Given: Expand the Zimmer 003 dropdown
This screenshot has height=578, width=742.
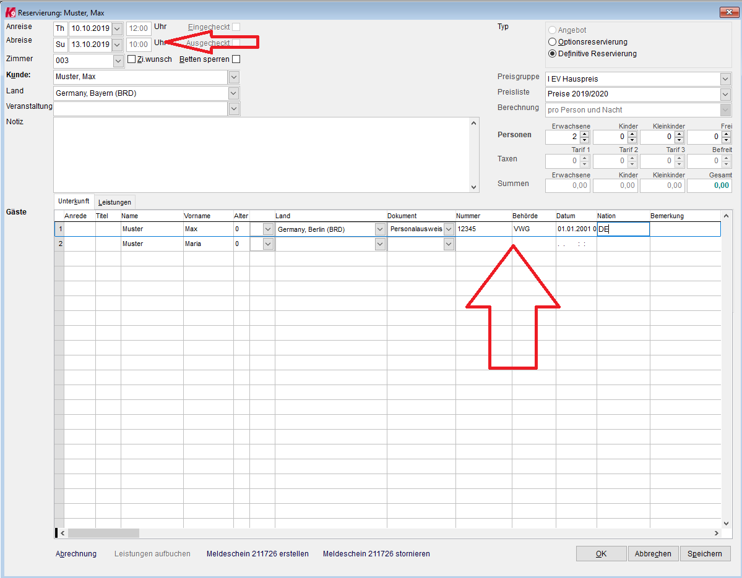Looking at the screenshot, I should [118, 61].
